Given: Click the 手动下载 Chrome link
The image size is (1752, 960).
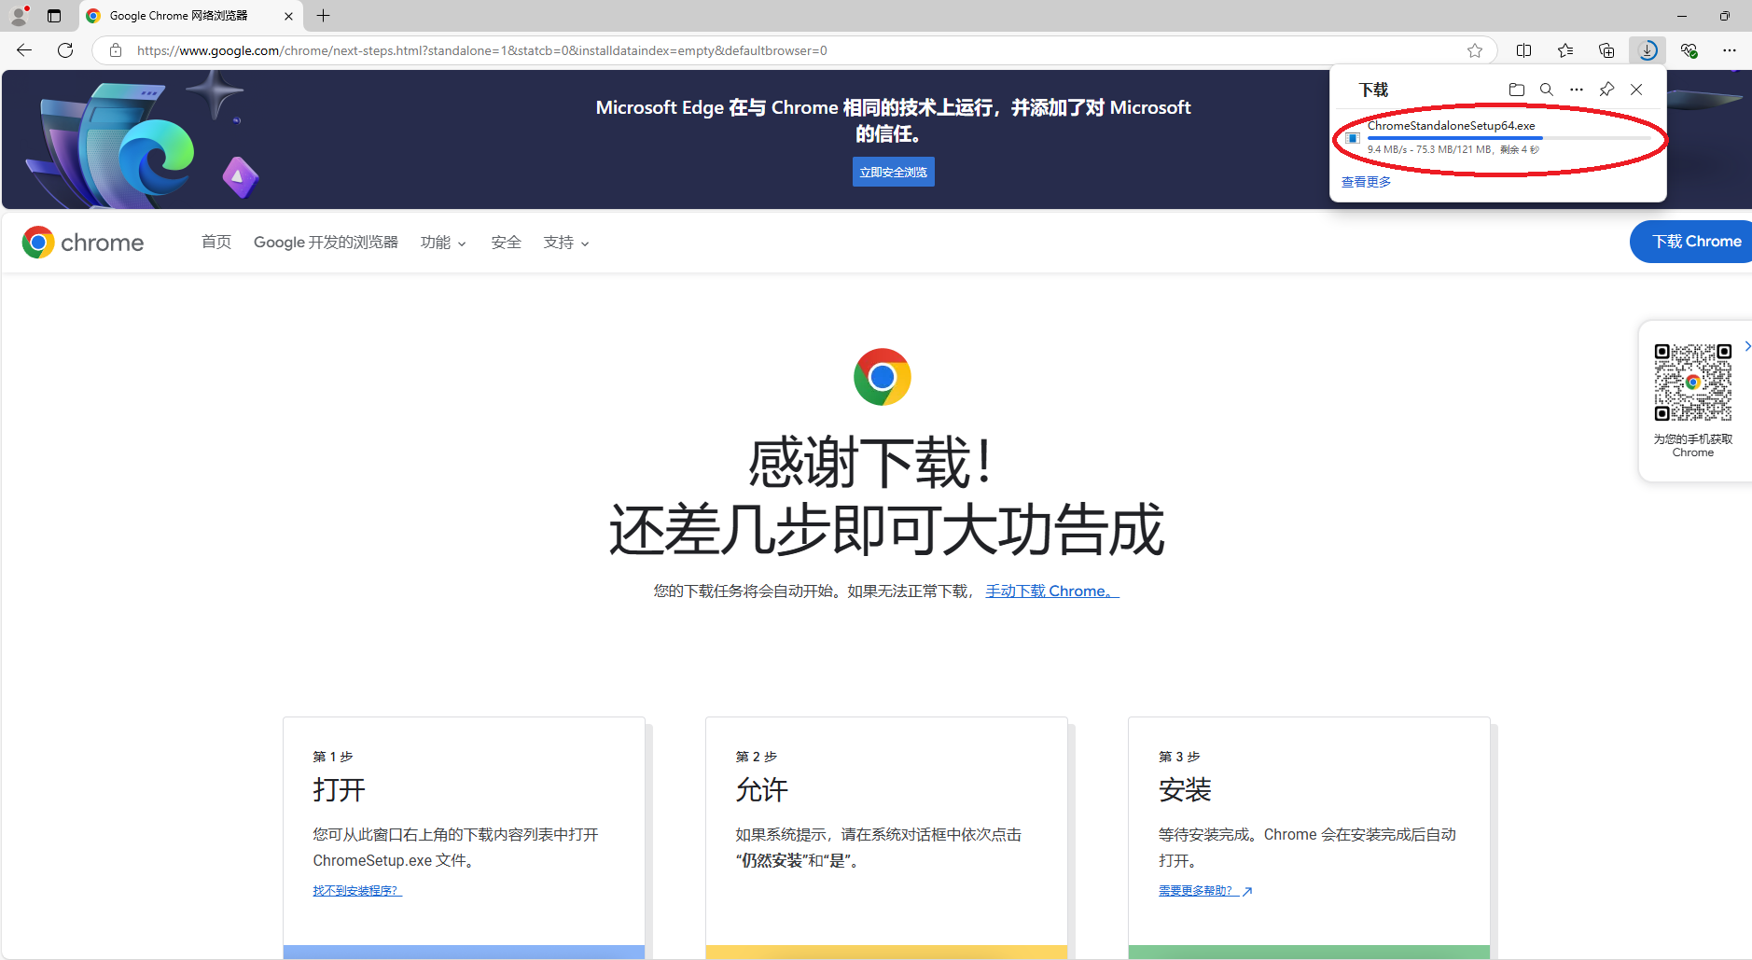Looking at the screenshot, I should 1051,591.
